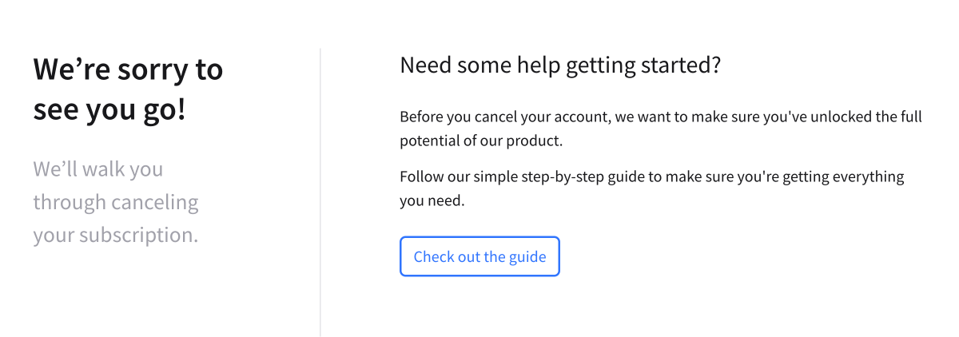Click the "Before you cancel your account" paragraph

[660, 129]
